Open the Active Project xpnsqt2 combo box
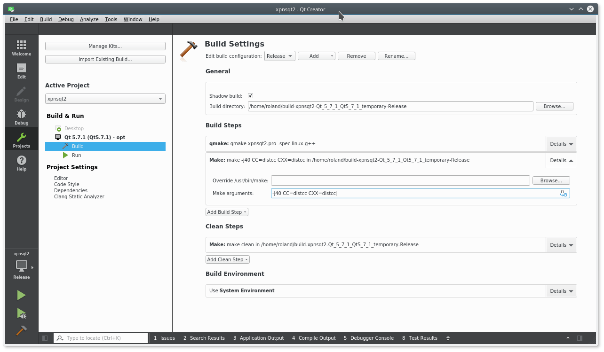Screen dimensions: 604x352 (x=105, y=99)
